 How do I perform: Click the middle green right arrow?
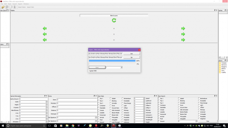183,34
